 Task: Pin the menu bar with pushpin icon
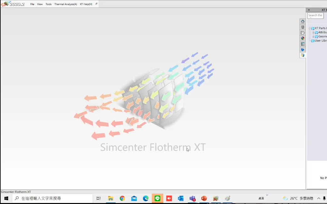(x=96, y=4)
